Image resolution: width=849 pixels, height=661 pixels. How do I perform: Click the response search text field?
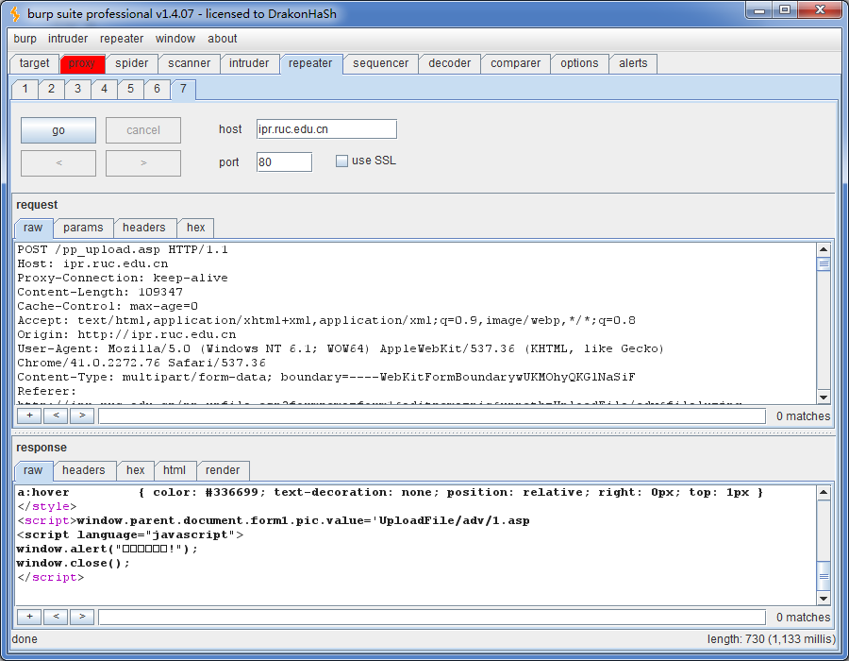click(432, 618)
